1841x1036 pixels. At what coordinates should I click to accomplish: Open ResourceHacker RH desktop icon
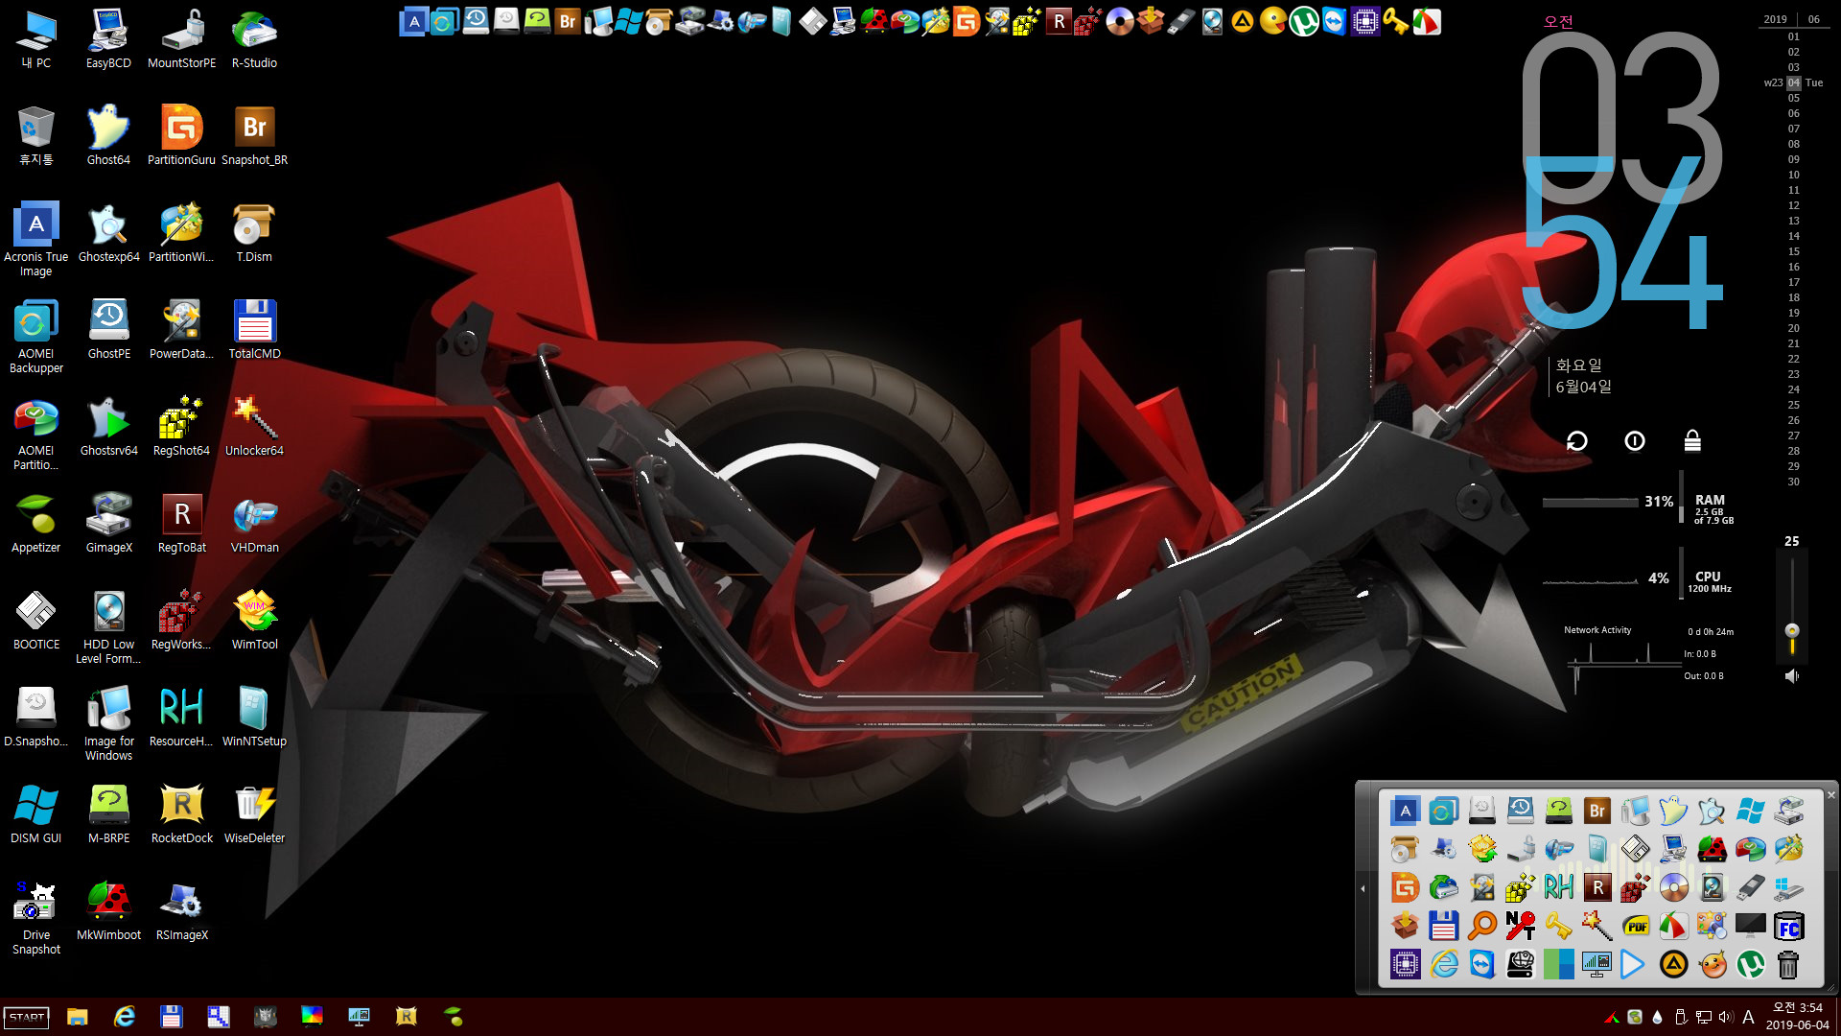point(181,718)
